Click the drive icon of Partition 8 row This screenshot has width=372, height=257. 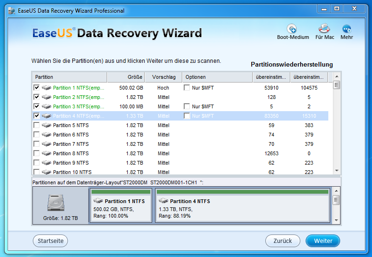tap(46, 153)
